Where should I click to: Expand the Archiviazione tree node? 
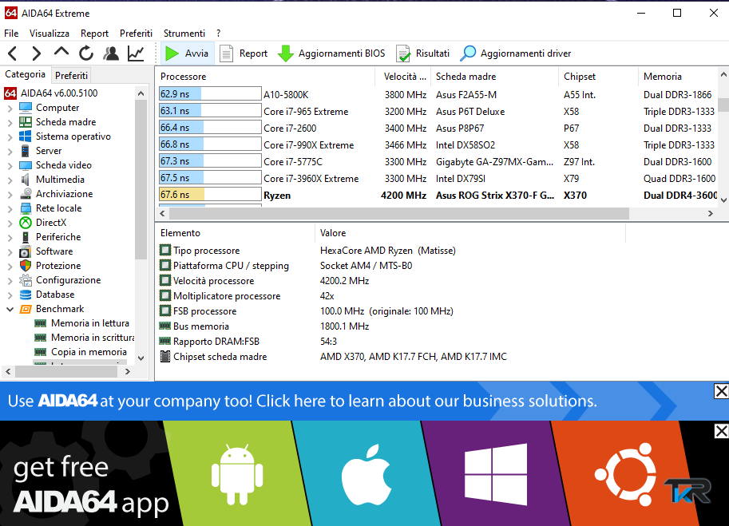(x=10, y=195)
